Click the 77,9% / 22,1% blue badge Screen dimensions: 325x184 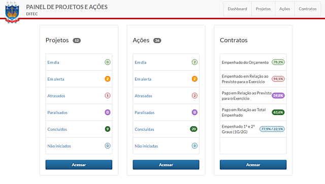point(272,129)
